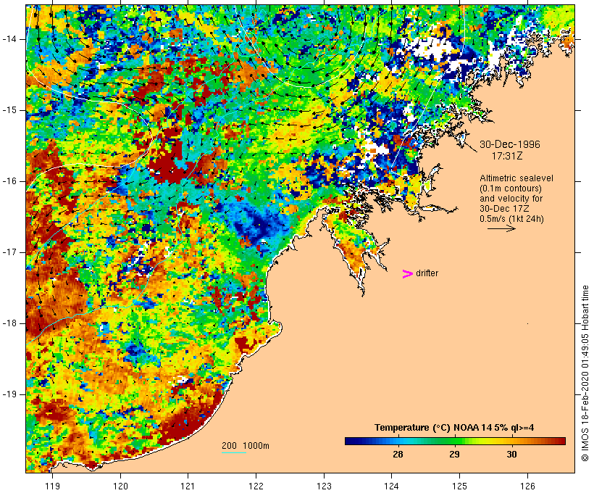Click the cyan depth contour legend line
This screenshot has width=594, height=493.
pyautogui.click(x=234, y=452)
